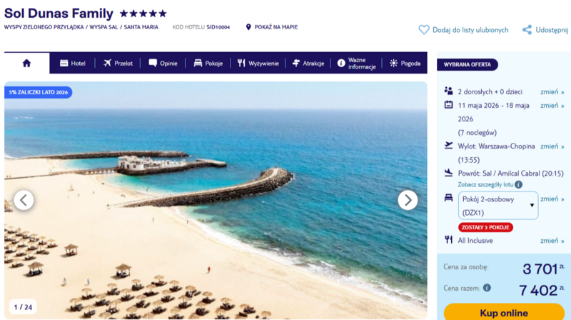Open the Przelot tab
Image resolution: width=571 pixels, height=320 pixels.
[118, 63]
